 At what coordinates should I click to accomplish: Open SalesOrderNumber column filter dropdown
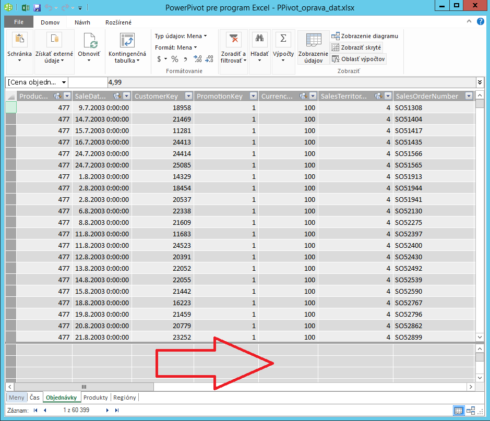tap(469, 96)
